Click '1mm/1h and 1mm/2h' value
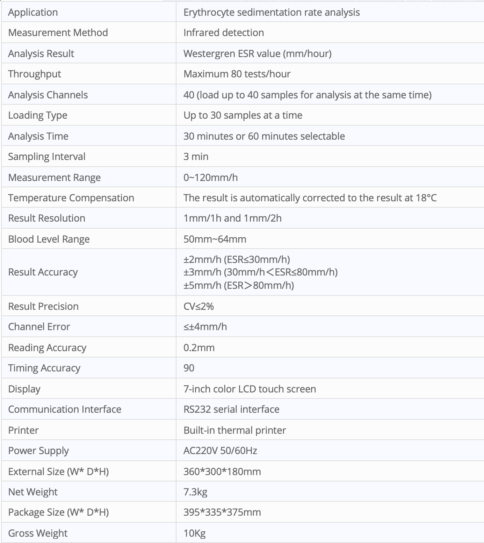484x543 pixels. [x=233, y=218]
